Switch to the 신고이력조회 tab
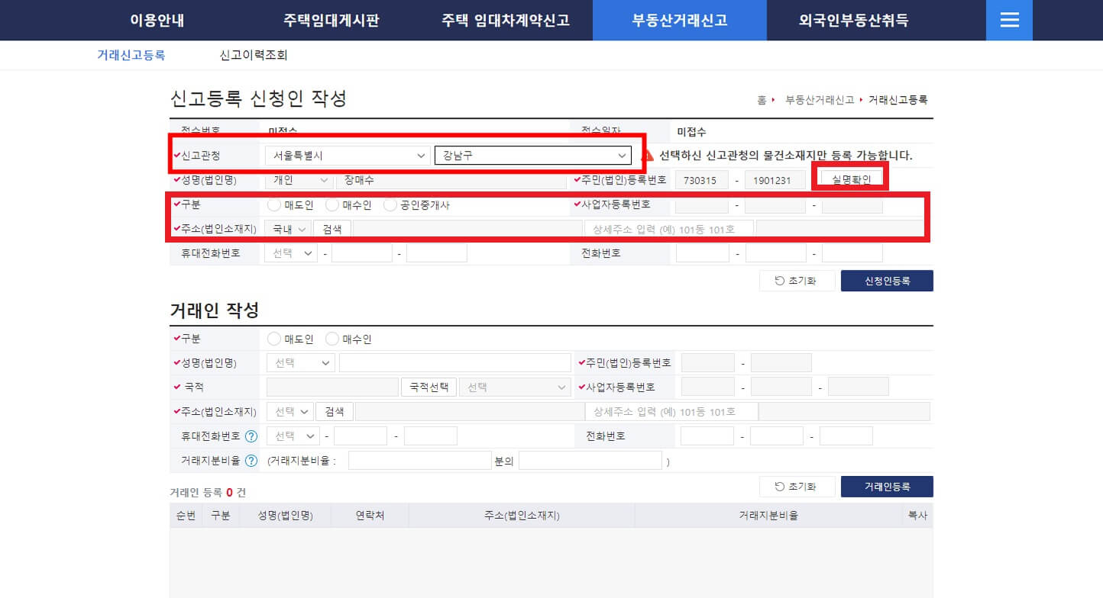 click(x=252, y=54)
